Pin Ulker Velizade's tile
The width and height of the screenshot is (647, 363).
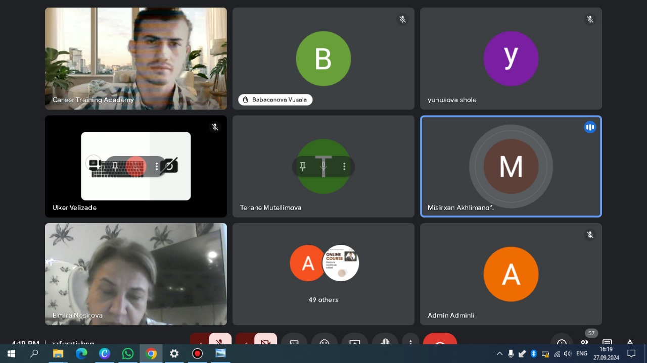click(115, 166)
